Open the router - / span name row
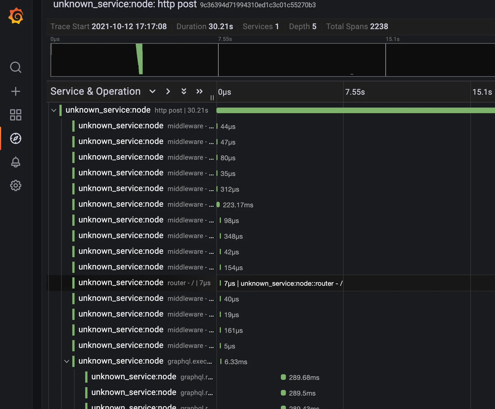 tap(144, 283)
